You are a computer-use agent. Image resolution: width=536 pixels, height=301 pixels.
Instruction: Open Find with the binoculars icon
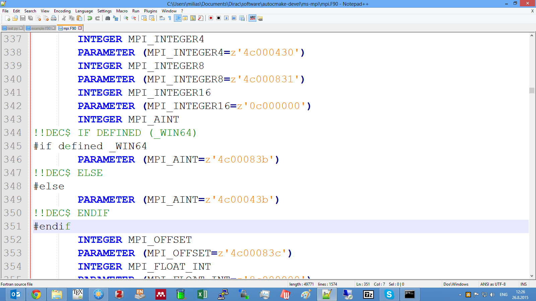108,18
